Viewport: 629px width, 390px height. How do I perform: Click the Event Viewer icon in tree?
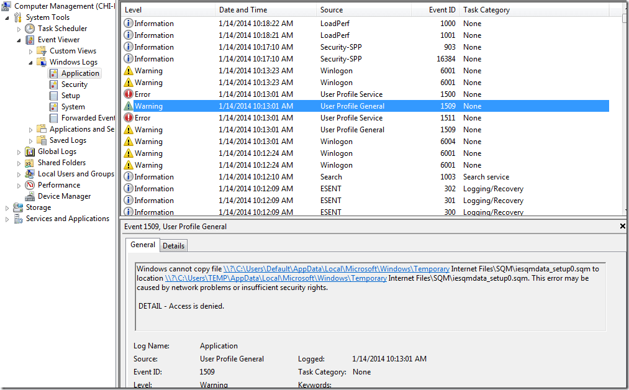30,40
